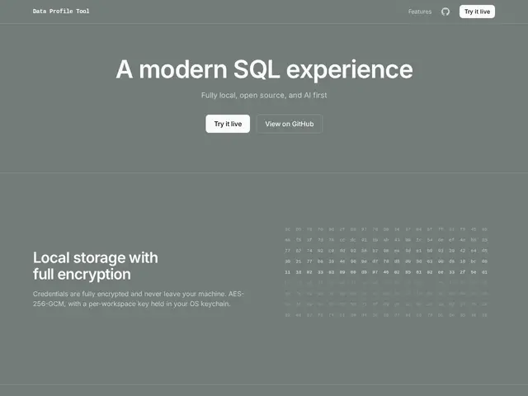Select hex byte 'e4' in the hex grid
This screenshot has width=528, height=396.
click(474, 251)
